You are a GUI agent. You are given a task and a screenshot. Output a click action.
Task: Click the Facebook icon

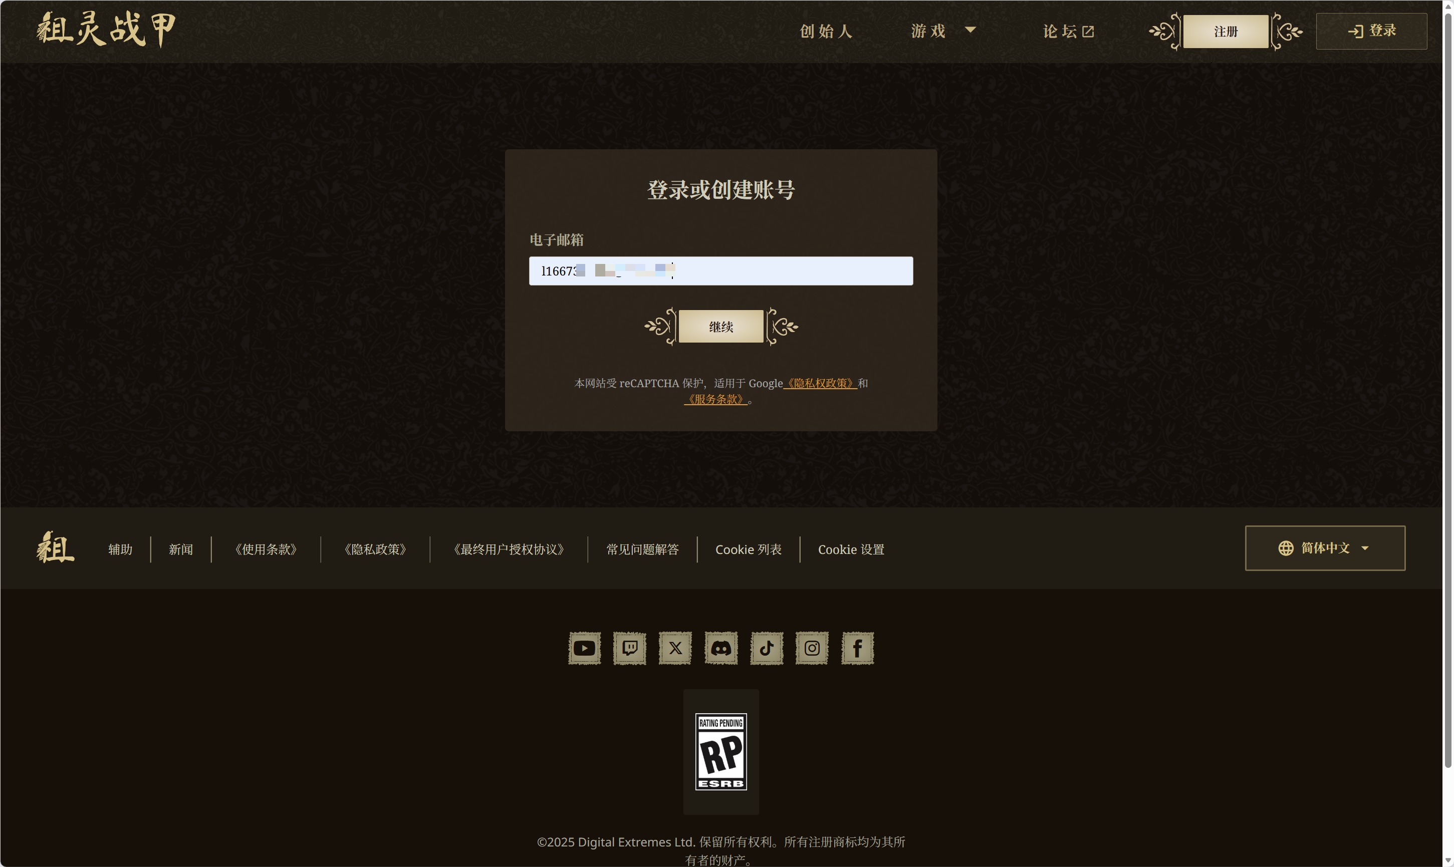(857, 648)
